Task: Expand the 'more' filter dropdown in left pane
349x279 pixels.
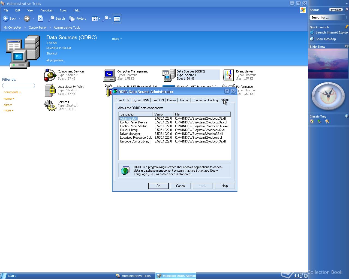Action: coord(9,110)
